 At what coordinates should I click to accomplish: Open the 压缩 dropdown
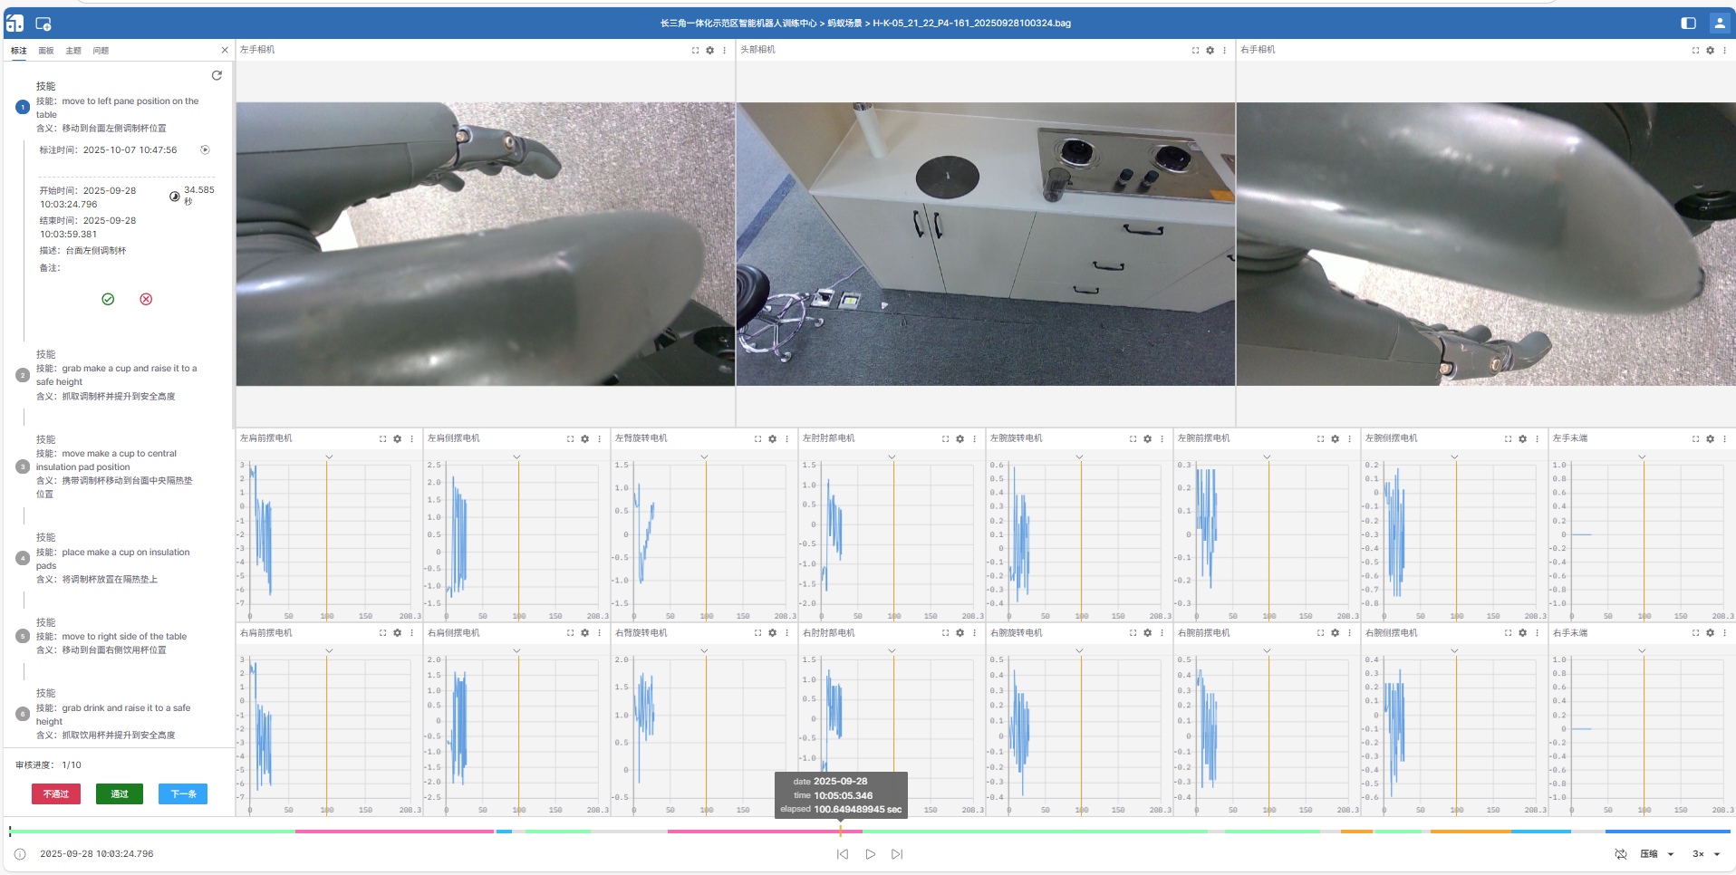[x=1656, y=854]
